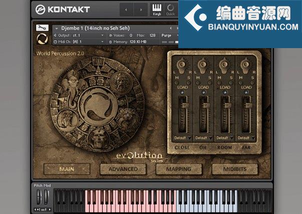Toggle LOAD for the FAR mic
Image resolution: width=302 pixels, height=214 pixels.
(246, 92)
